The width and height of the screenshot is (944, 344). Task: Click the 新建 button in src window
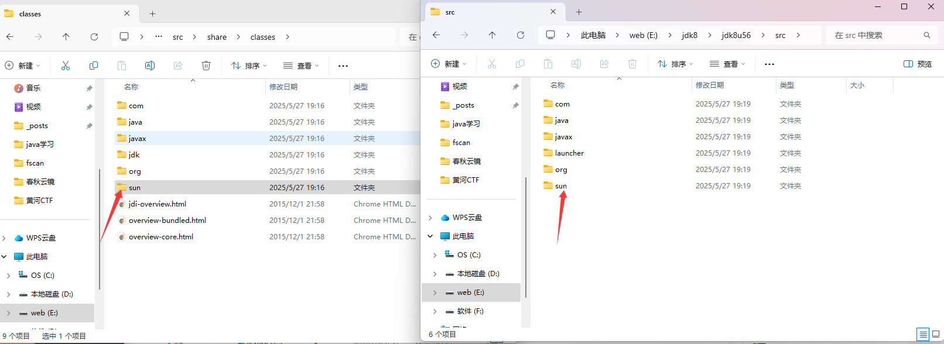pos(449,64)
